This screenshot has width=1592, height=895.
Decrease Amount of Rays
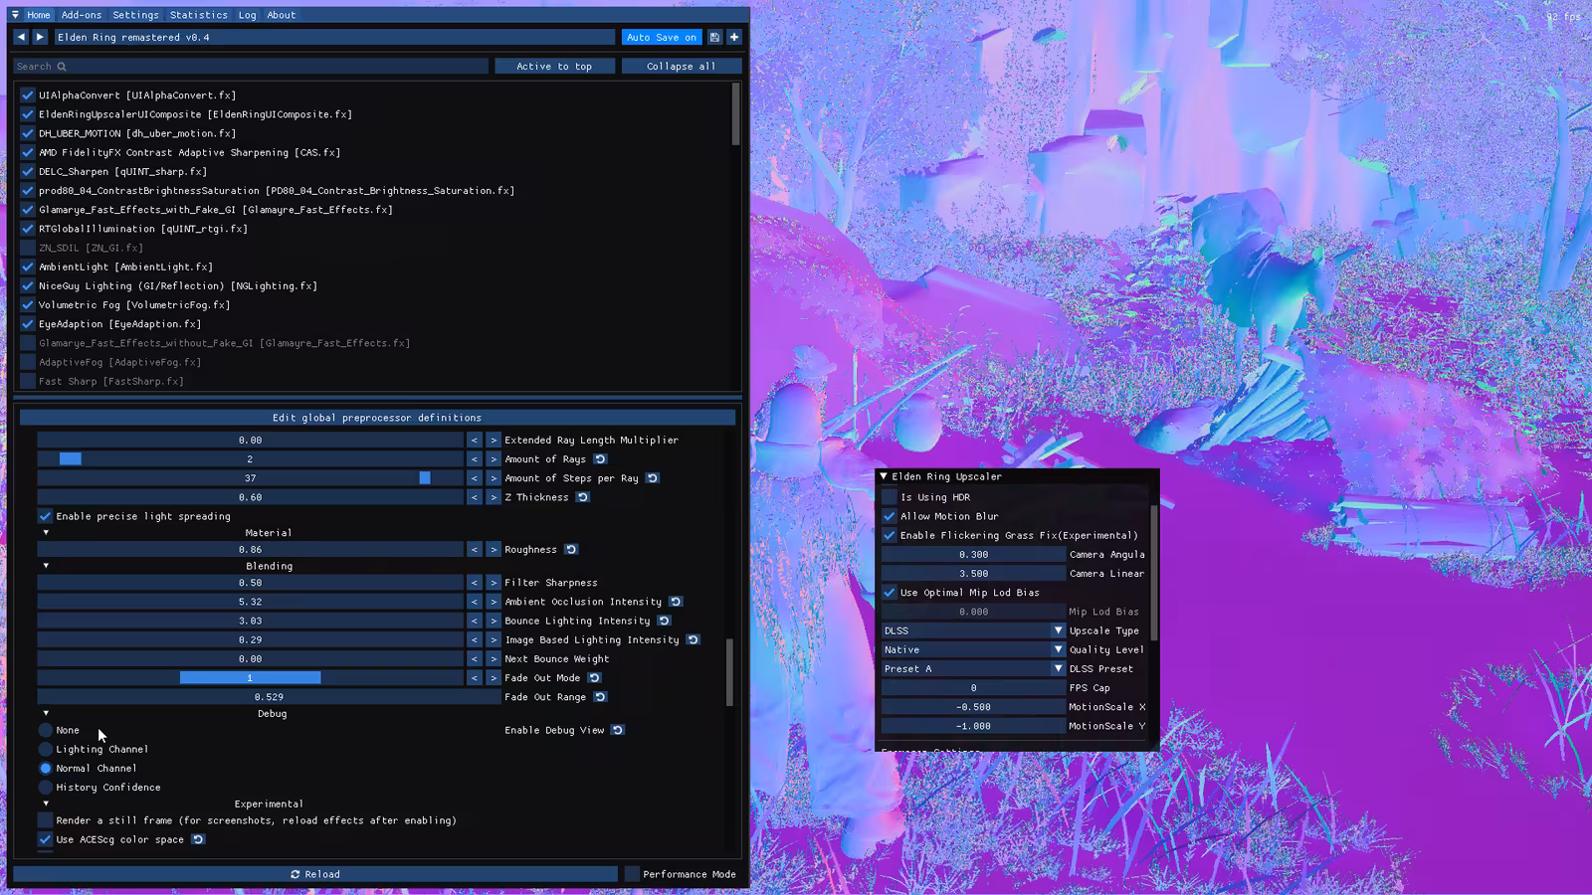(x=475, y=458)
